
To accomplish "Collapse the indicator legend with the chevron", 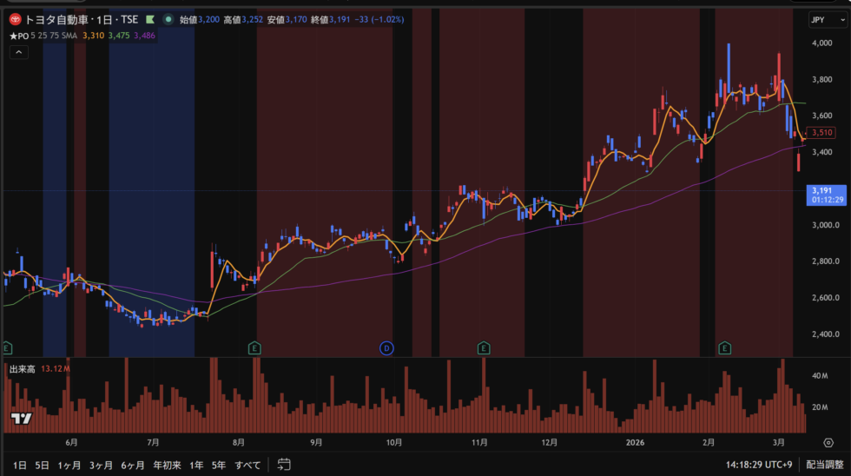I will 19,52.
